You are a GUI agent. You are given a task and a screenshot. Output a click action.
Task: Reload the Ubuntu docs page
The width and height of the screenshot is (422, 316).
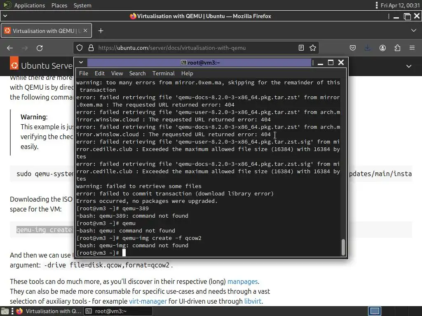click(x=40, y=48)
